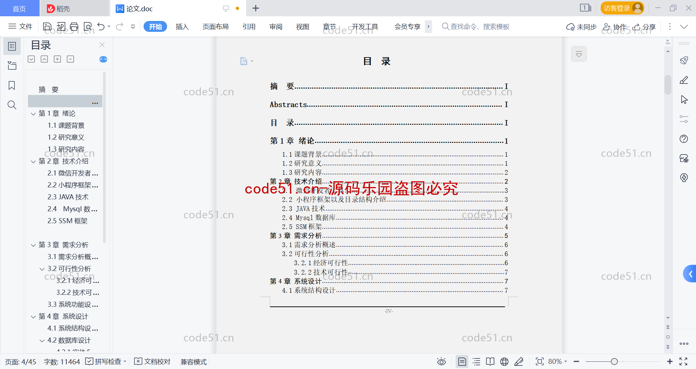Screen dimensions: 696x369
Task: Expand the blue side panel arrow
Action: coord(690,274)
